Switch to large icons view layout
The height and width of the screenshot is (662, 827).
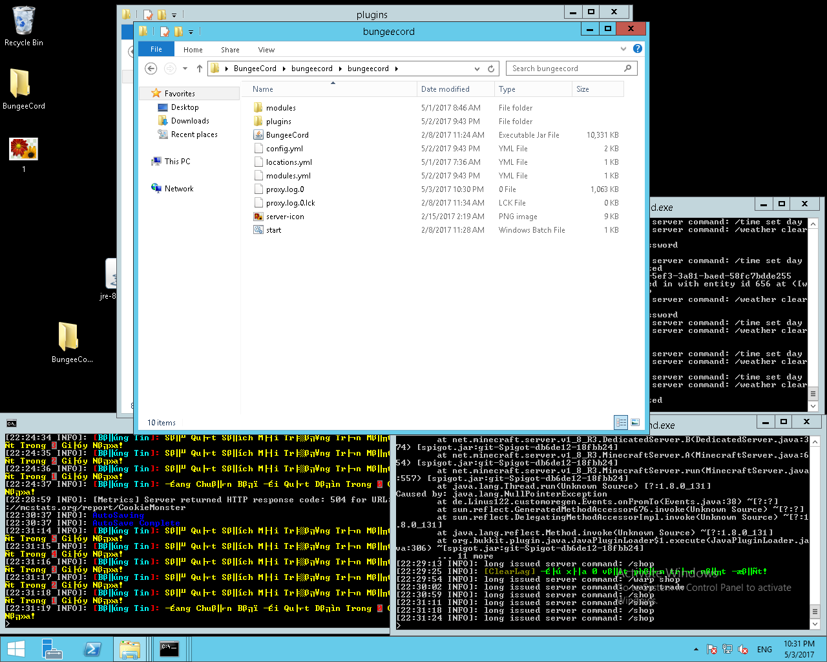tap(635, 422)
